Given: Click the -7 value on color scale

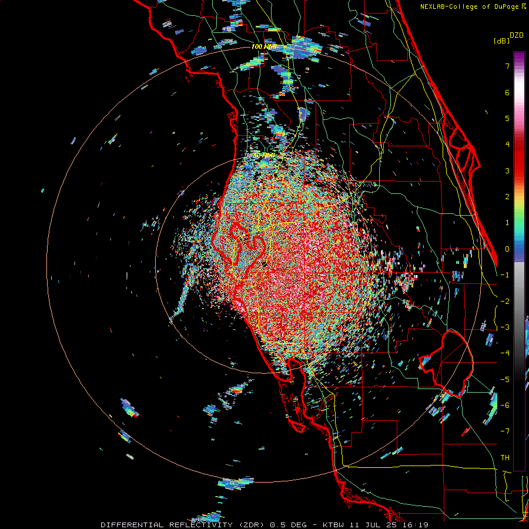Looking at the screenshot, I should pyautogui.click(x=505, y=431).
